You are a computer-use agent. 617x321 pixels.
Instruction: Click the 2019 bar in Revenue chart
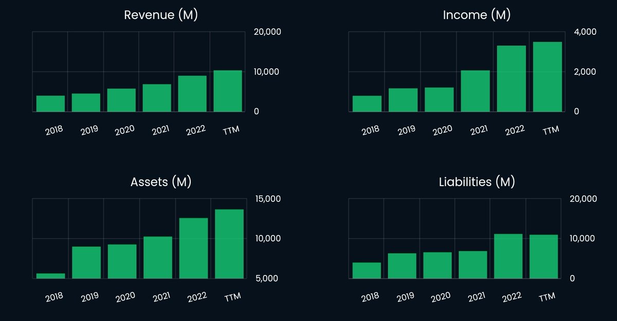86,103
